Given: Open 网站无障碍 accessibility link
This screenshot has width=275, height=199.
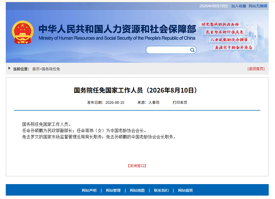Looking at the screenshot, I should pos(258,6).
